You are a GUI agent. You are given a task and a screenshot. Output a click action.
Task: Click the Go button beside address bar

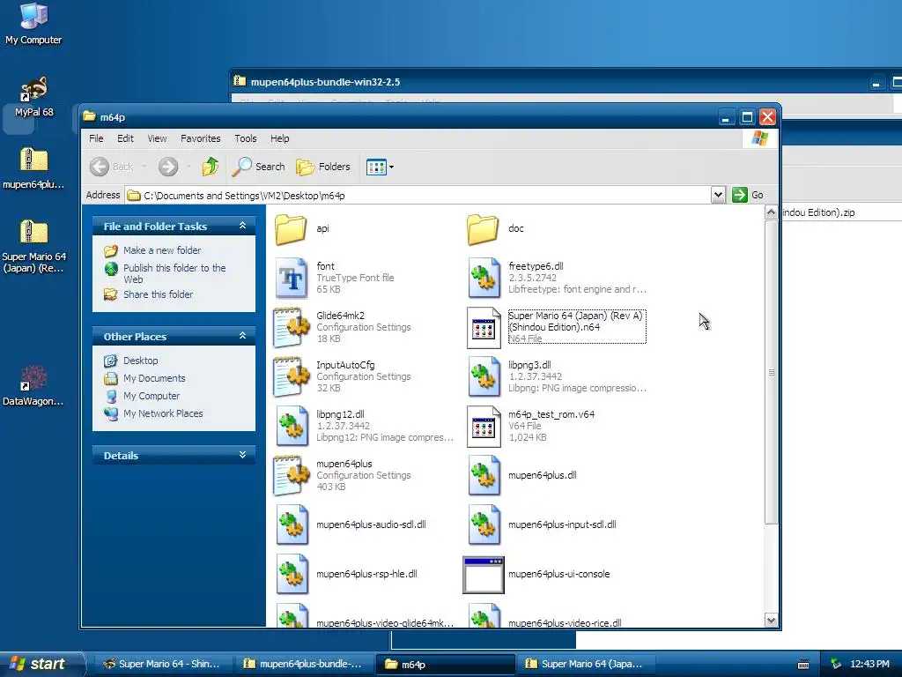[747, 195]
